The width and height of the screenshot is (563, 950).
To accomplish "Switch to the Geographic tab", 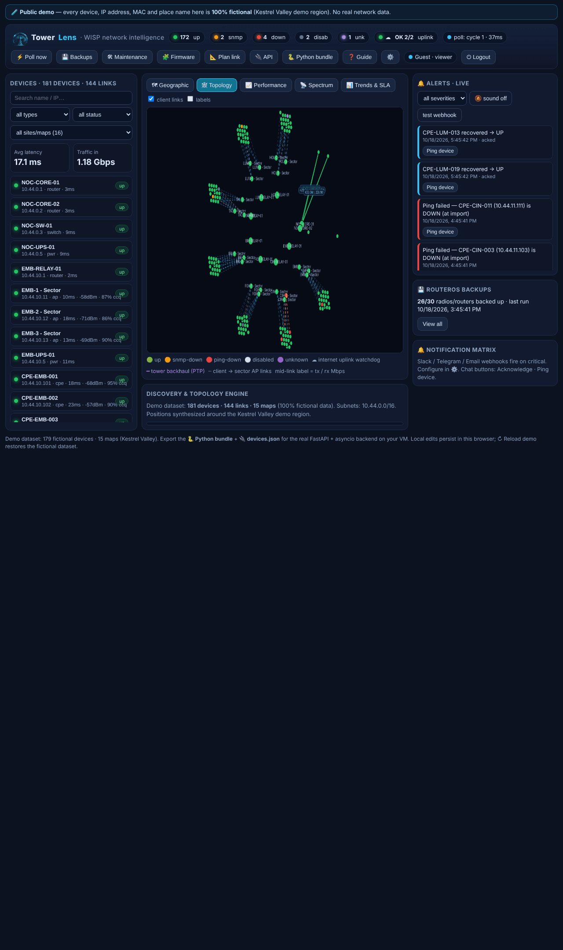I will 170,85.
